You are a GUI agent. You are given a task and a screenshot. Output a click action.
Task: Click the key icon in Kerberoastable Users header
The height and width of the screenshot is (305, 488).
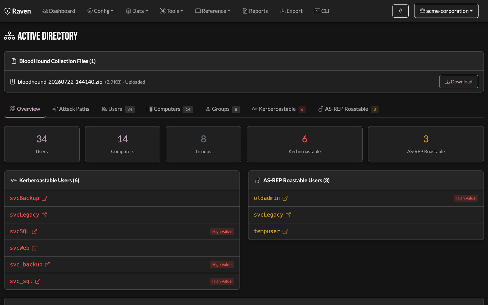click(14, 180)
